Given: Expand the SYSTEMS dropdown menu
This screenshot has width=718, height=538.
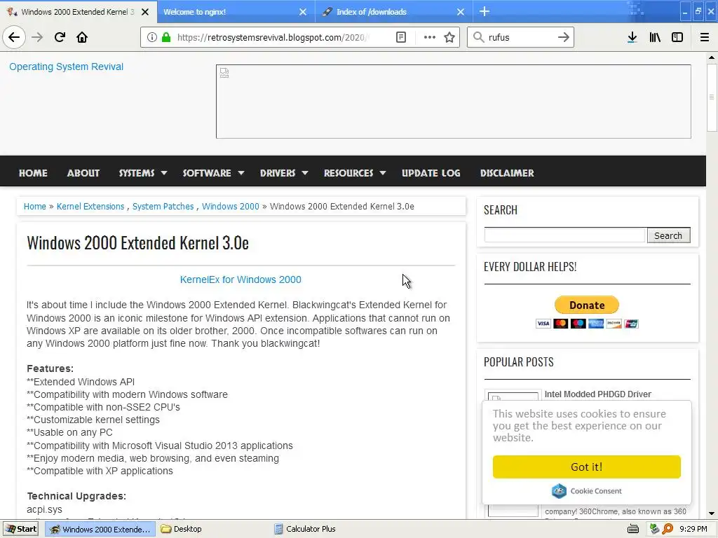Looking at the screenshot, I should coord(143,173).
